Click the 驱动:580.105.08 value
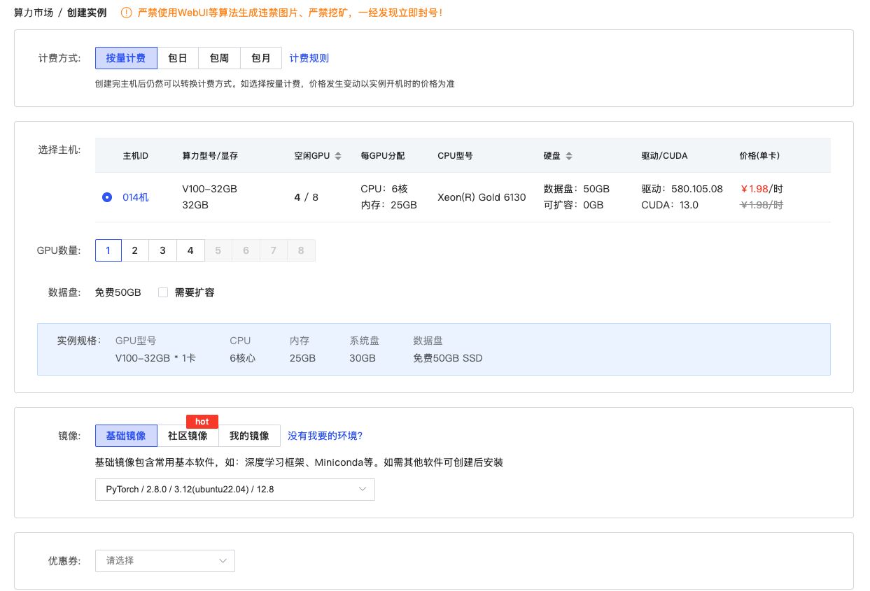870x591 pixels. point(682,189)
